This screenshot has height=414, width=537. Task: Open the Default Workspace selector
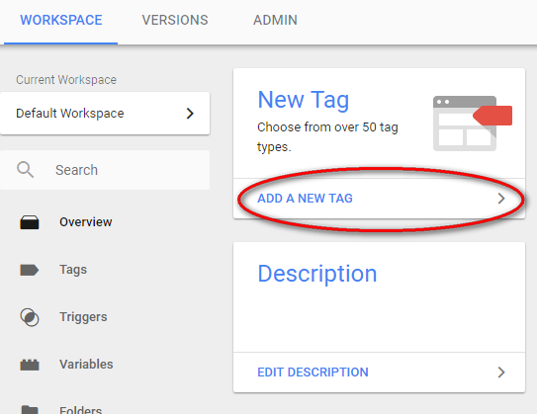coord(105,114)
